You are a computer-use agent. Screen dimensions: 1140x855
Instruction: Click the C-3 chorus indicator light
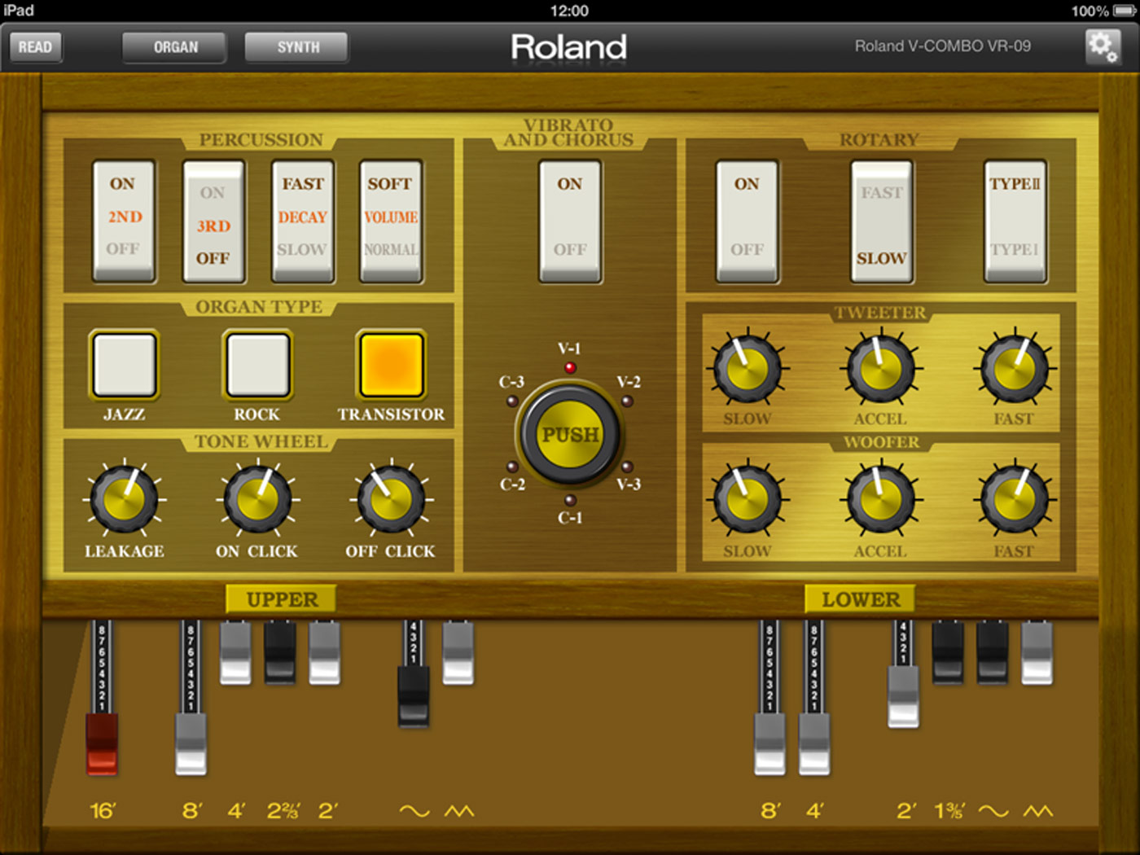tap(512, 401)
